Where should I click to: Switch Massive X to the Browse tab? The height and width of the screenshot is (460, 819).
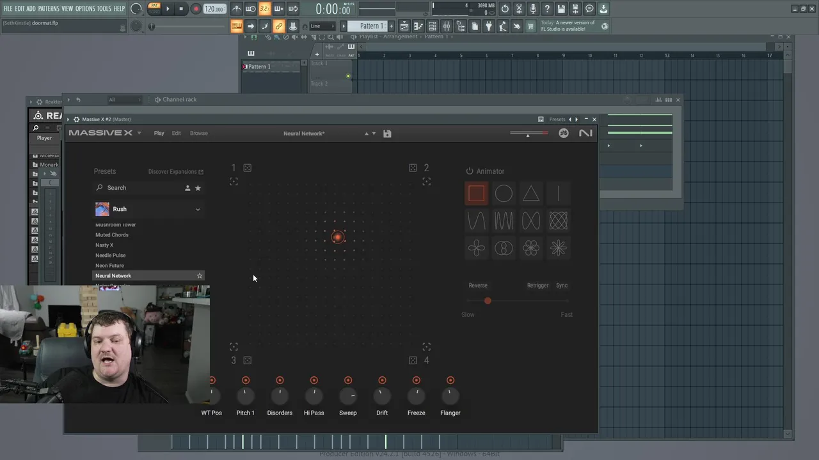point(198,133)
